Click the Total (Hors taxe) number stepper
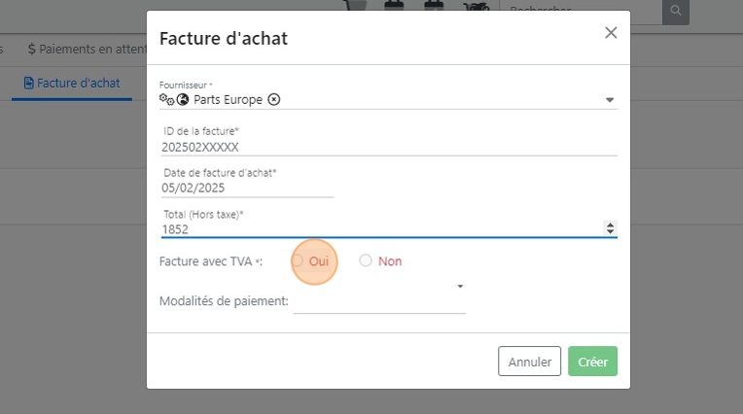The image size is (743, 414). (x=610, y=228)
